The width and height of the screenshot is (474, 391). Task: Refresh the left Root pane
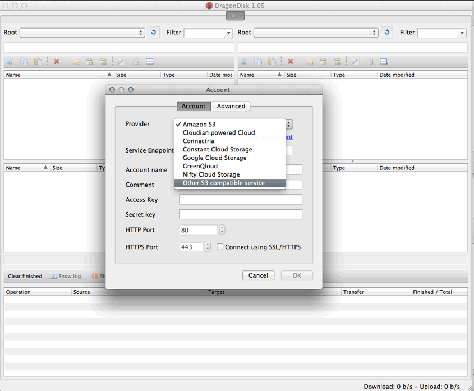click(x=153, y=32)
